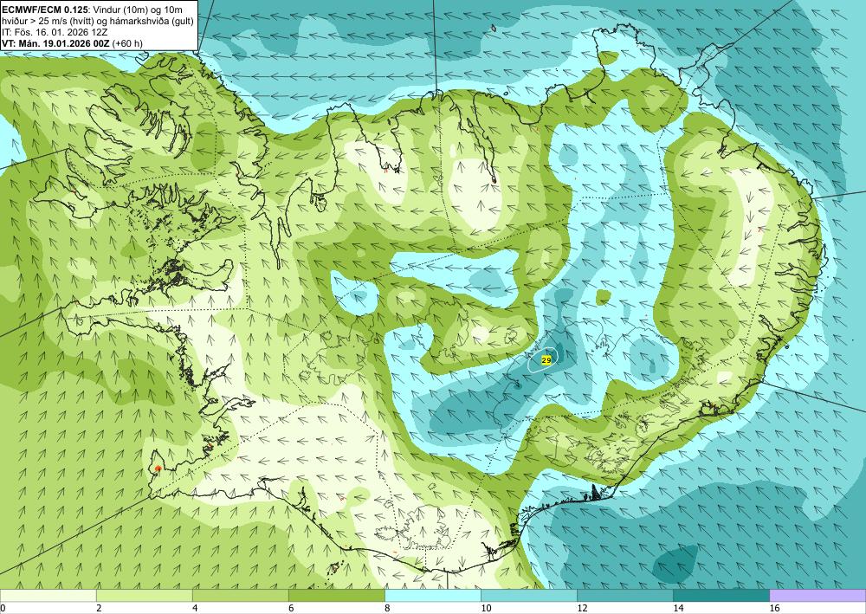Select the dark green 6–8 legend swatch

(336, 595)
